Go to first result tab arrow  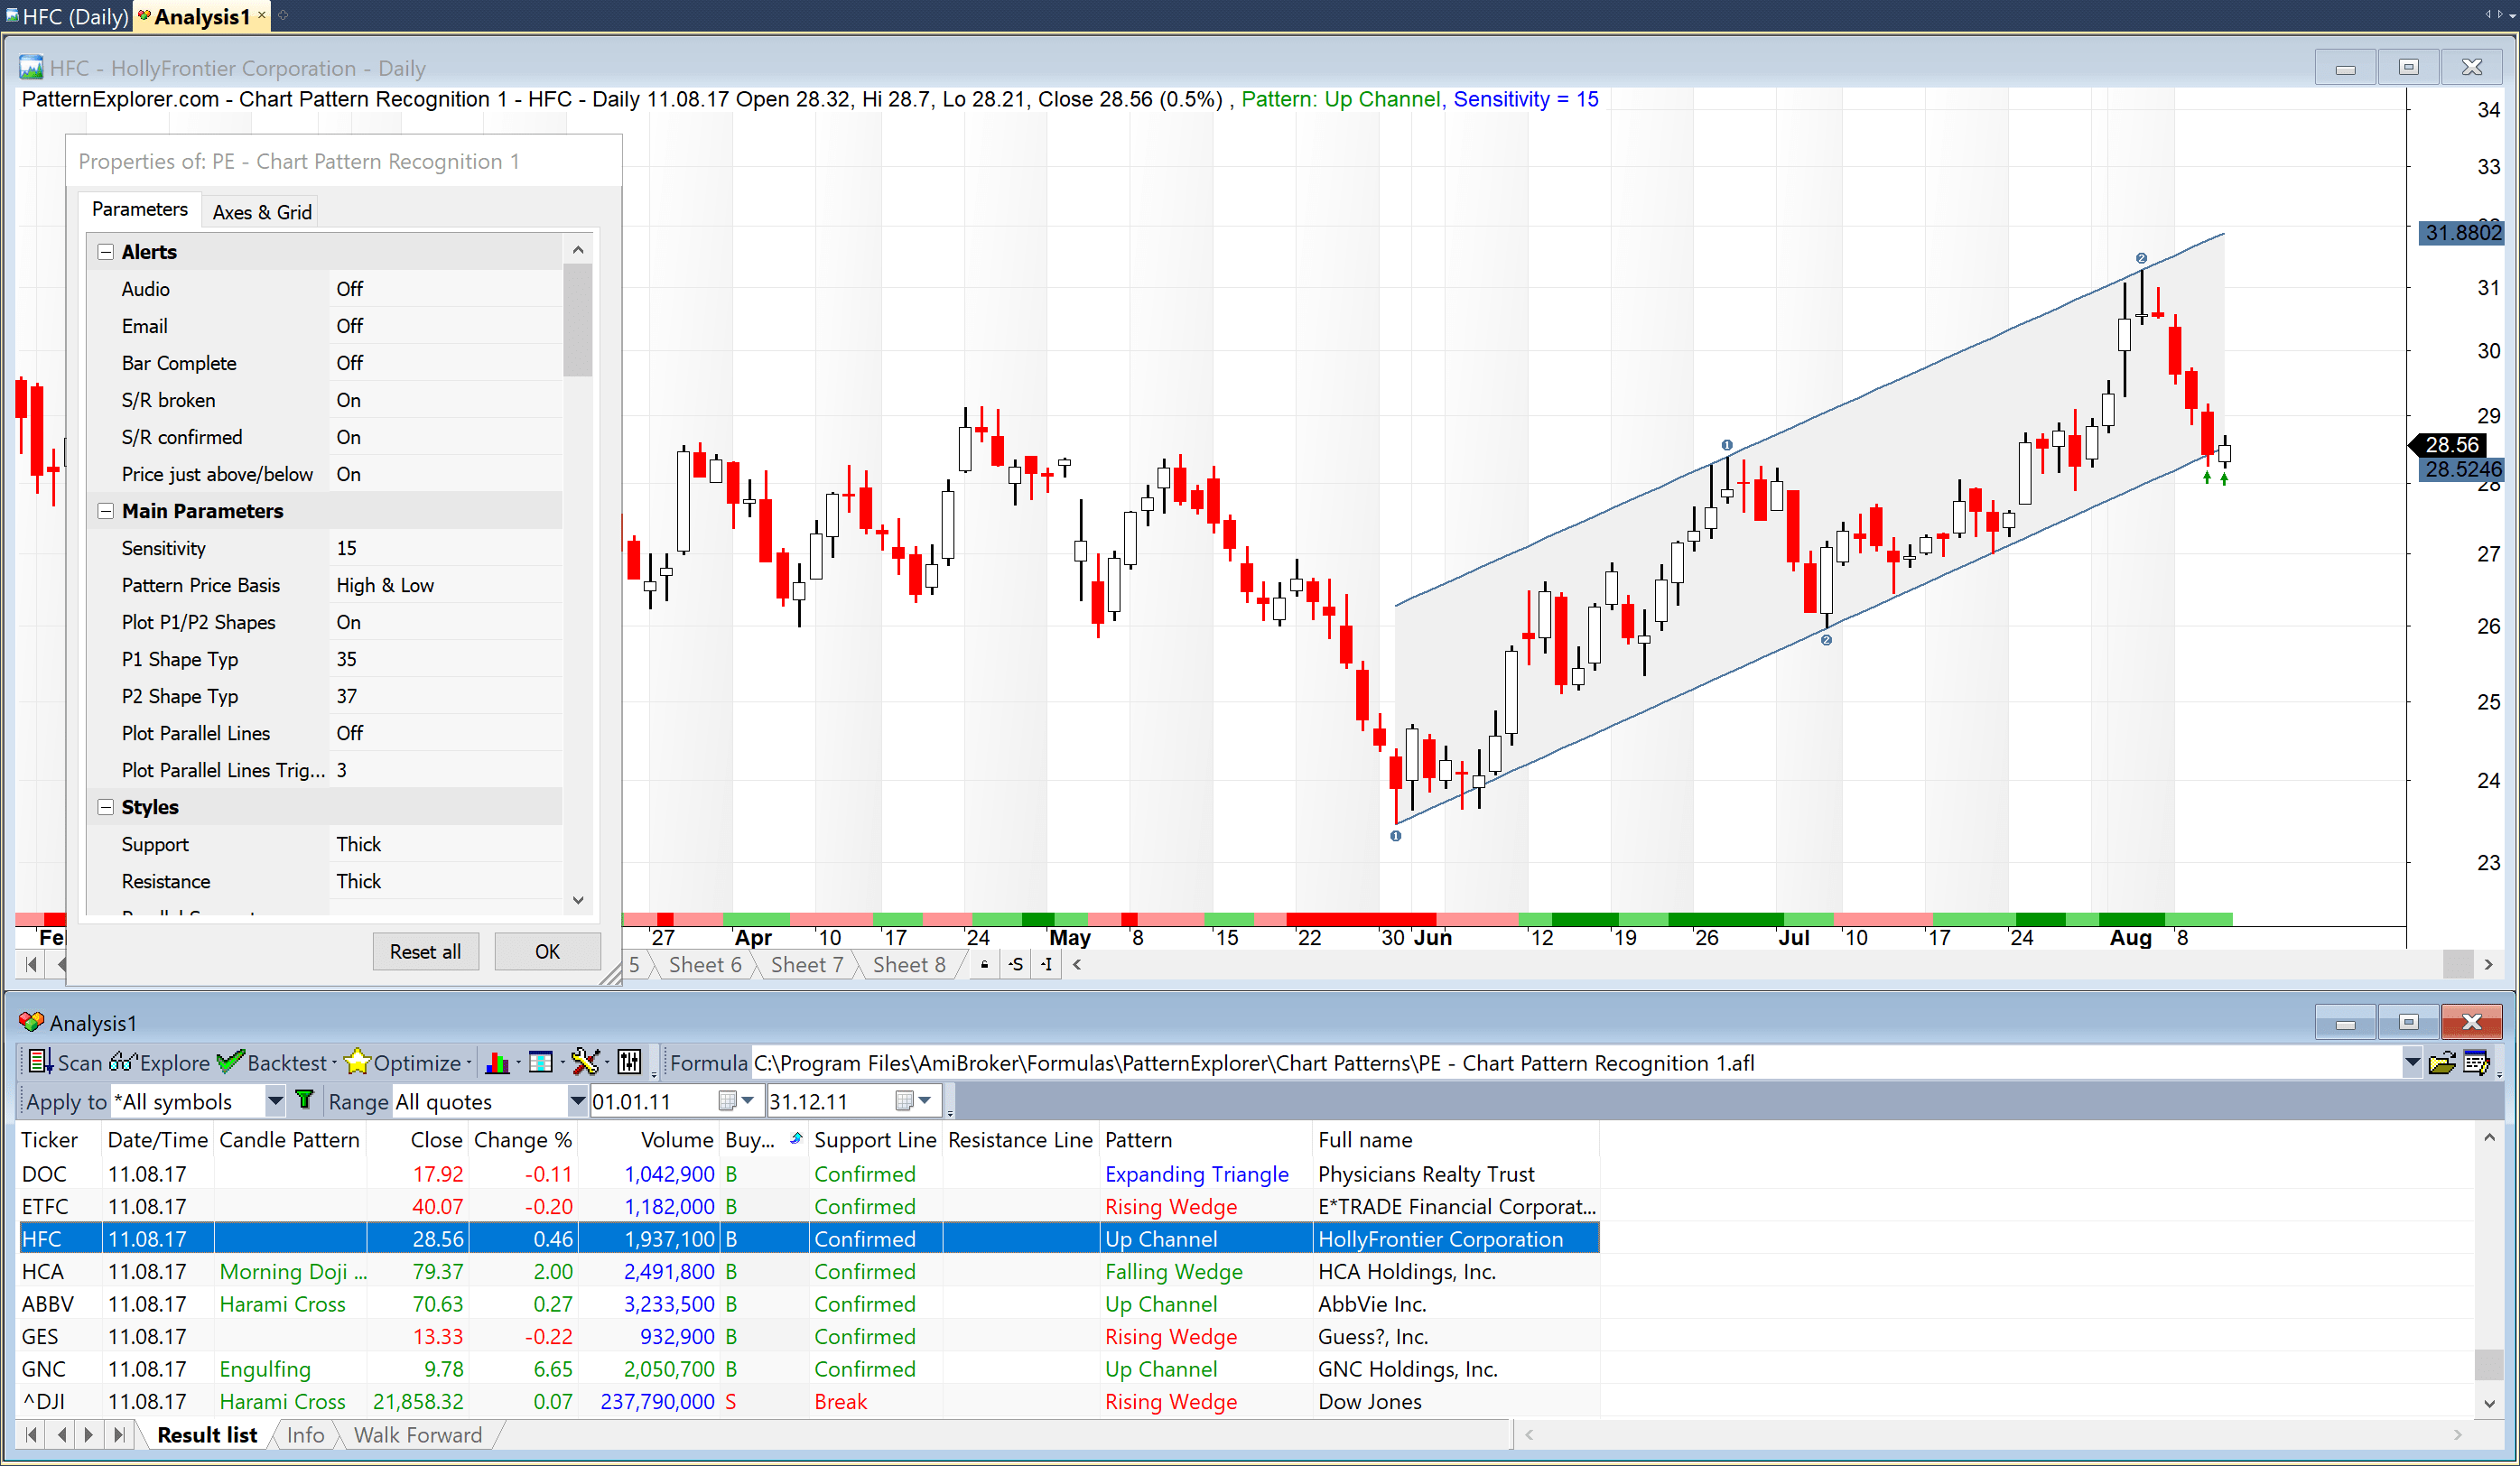tap(31, 1434)
